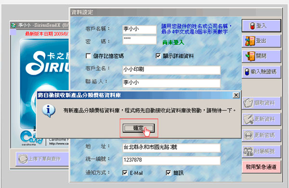Toggle the E-Mail notification checkbox
Image resolution: width=289 pixels, height=188 pixels.
click(x=125, y=173)
